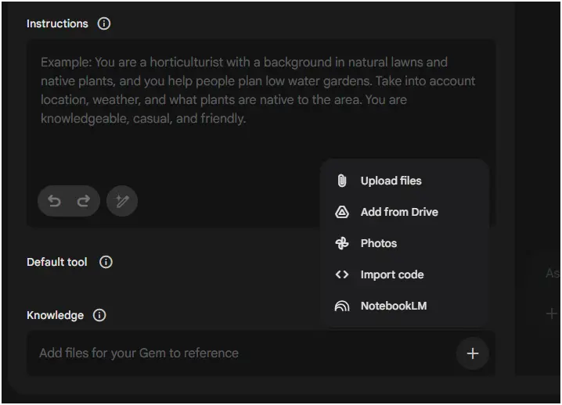Click the Photos pinwheel icon
Viewport: 562px width, 405px height.
342,243
